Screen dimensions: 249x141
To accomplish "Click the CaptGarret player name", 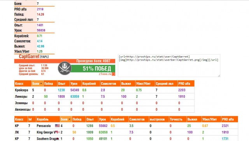I will [29, 57].
